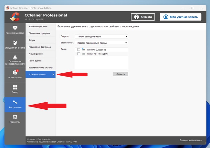Click the Driver Updater notification badge
Viewport: 210px width, 148px height.
[17, 71]
